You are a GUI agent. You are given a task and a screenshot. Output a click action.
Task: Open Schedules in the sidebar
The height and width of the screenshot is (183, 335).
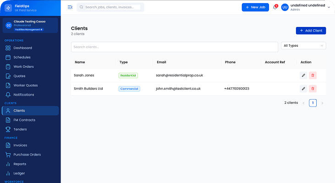pyautogui.click(x=30, y=57)
